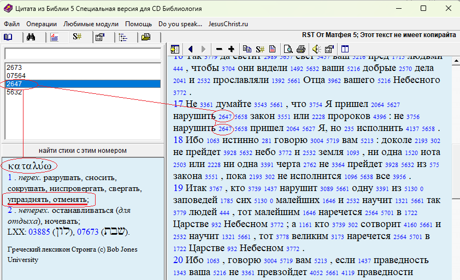460x280 pixels.
Task: Click Strong number 3962 after Отца
Action: (334, 81)
